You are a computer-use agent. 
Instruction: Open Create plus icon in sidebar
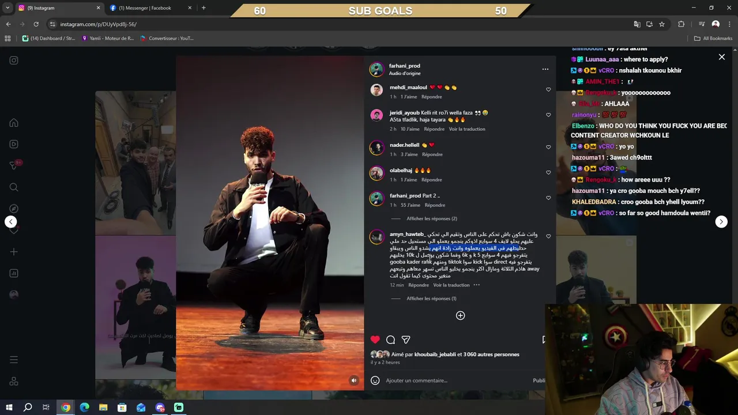pos(14,252)
